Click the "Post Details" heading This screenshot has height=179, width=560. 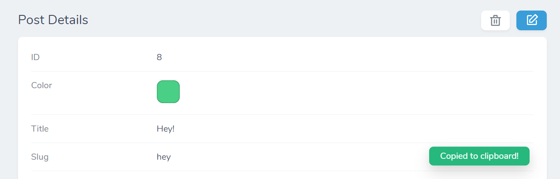pyautogui.click(x=53, y=20)
